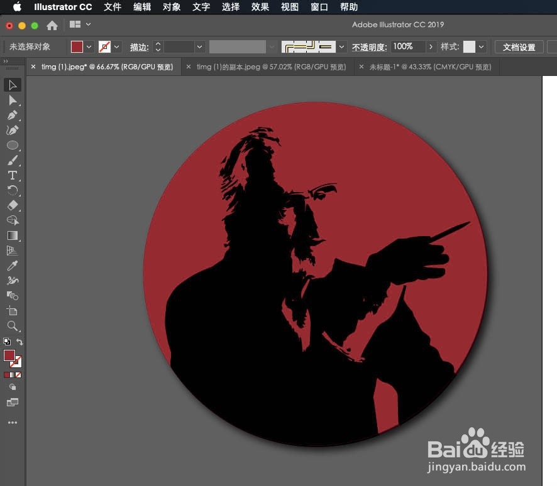Image resolution: width=557 pixels, height=486 pixels.
Task: Switch to timg (1).jpeg tab
Action: (x=107, y=67)
